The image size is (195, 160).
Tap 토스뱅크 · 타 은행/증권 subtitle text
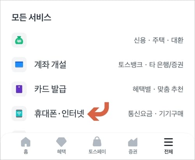(x=151, y=65)
